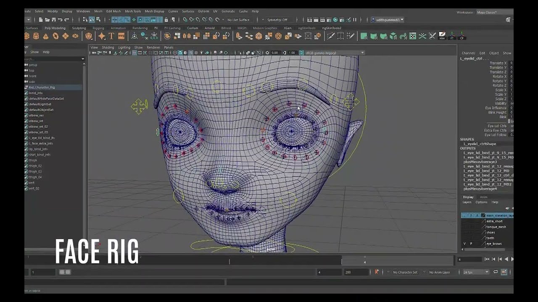
Task: Select the Polygon Cone on the Poly Modeling shelf
Action: pyautogui.click(x=45, y=36)
